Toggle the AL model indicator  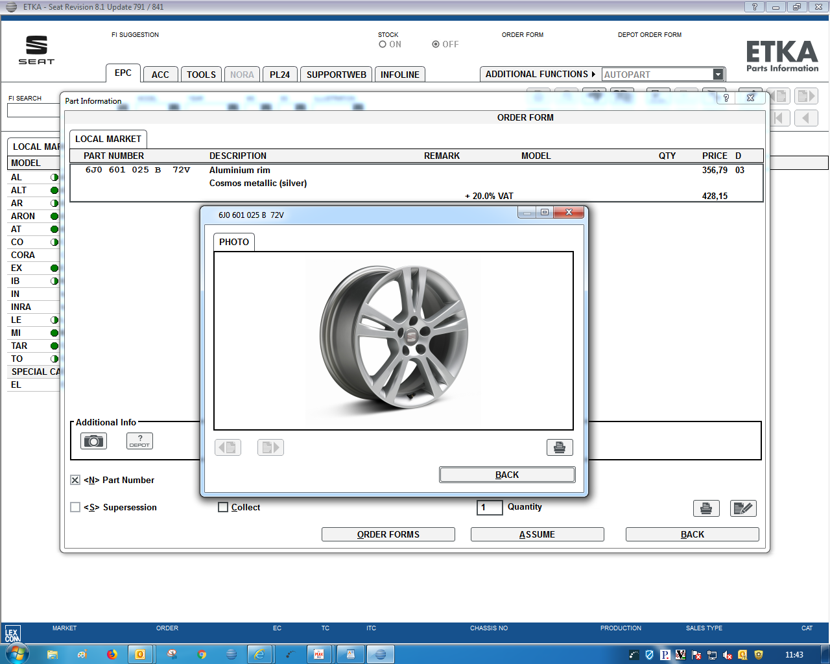click(x=54, y=177)
